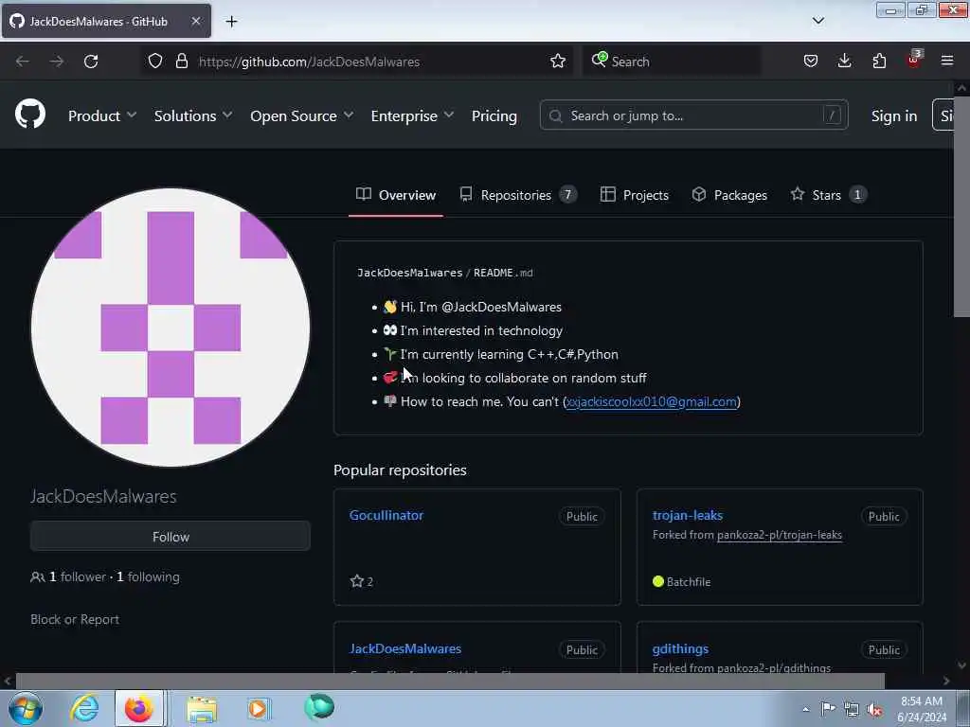Viewport: 970px width, 727px height.
Task: Click the browser forward arrow
Action: pyautogui.click(x=56, y=62)
